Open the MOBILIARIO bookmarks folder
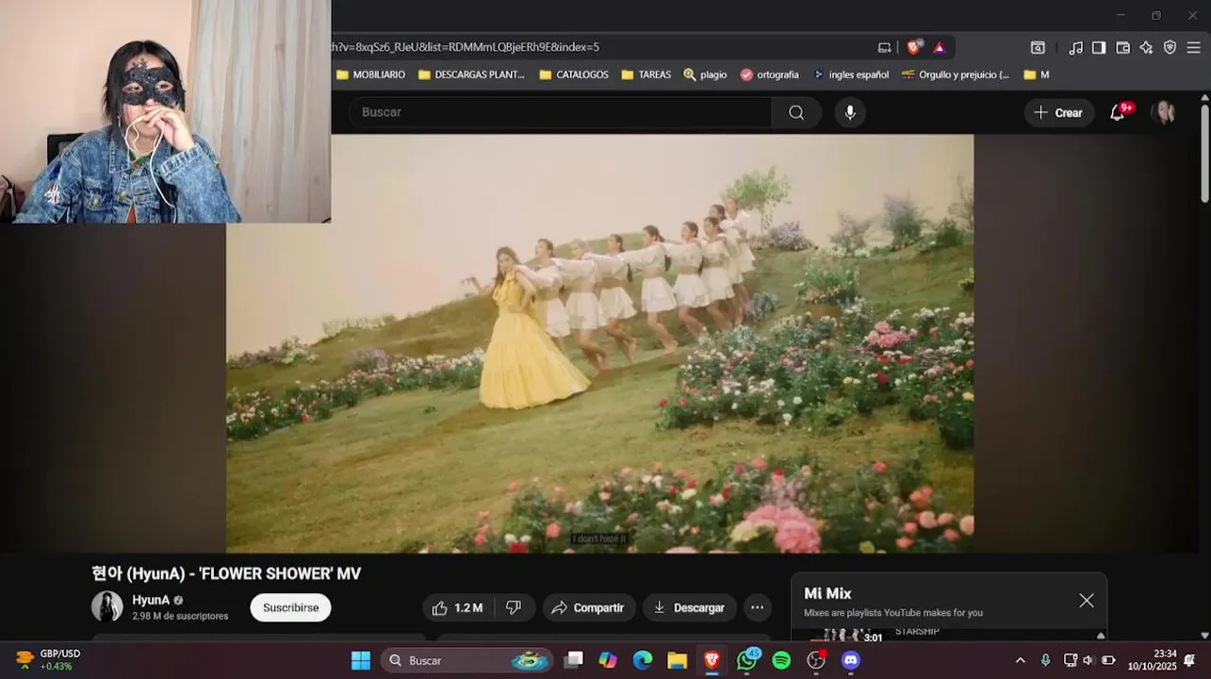 click(x=370, y=75)
